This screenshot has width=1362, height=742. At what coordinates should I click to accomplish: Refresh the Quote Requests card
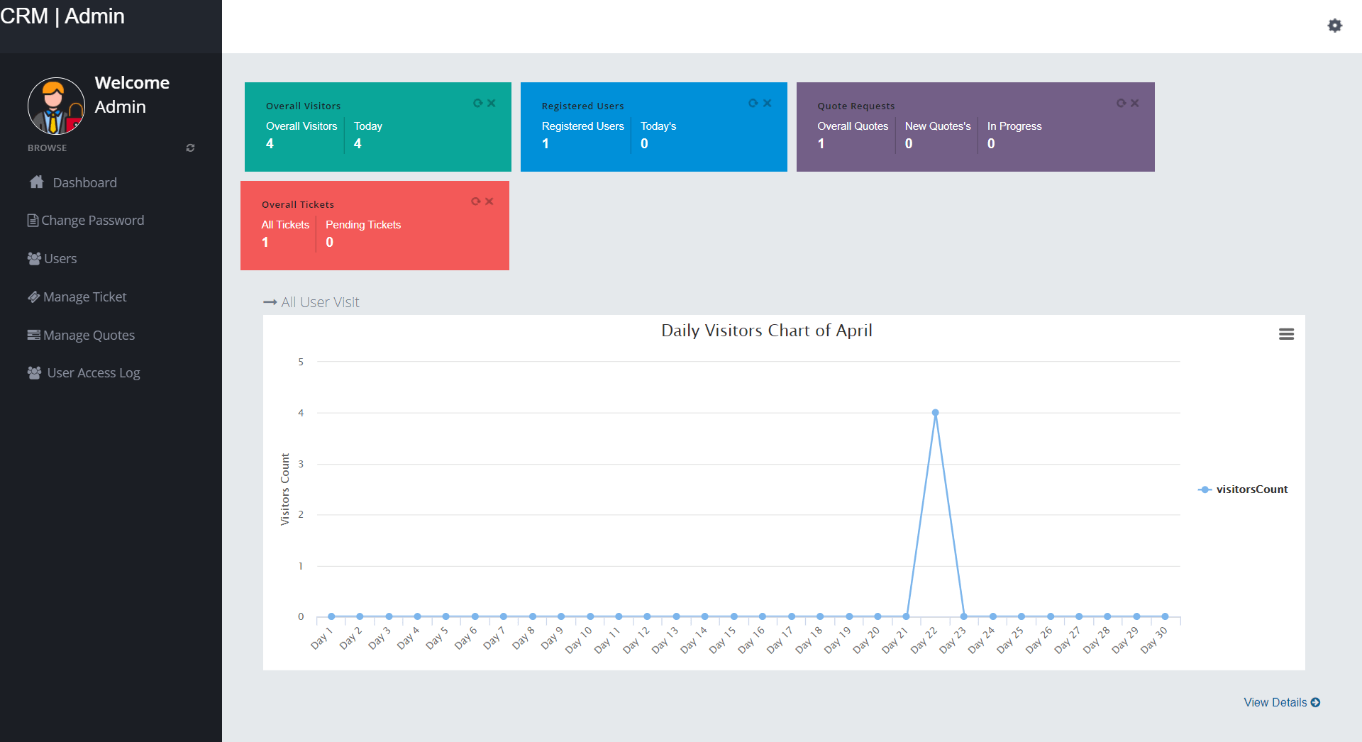coord(1121,104)
